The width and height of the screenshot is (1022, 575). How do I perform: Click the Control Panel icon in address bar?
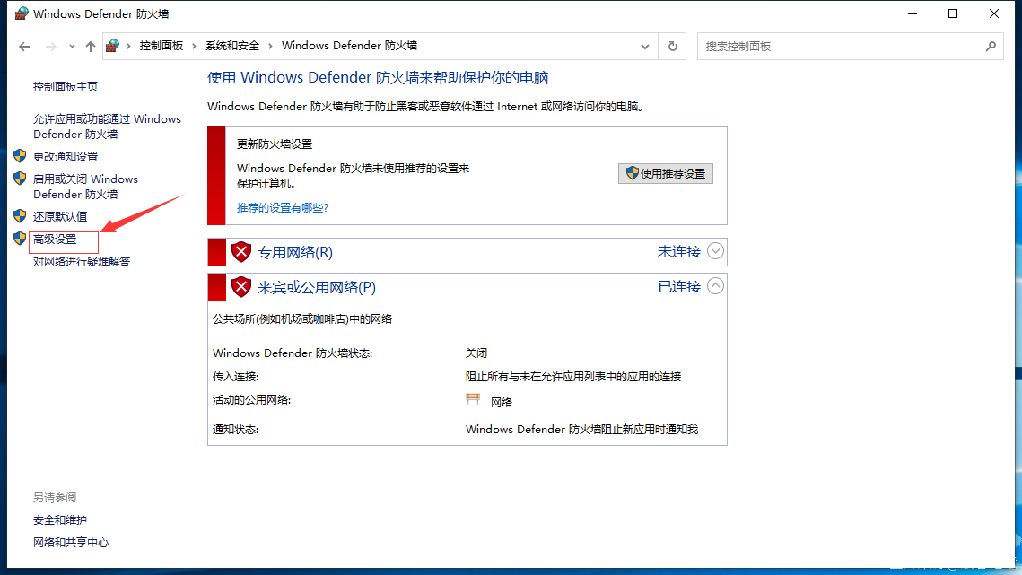pyautogui.click(x=112, y=46)
